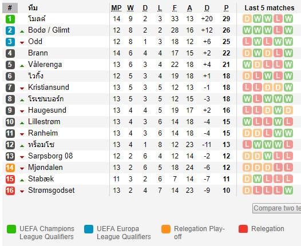Open the Haugesund team link
This screenshot has width=301, height=246.
point(47,110)
